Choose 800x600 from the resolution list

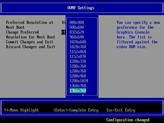coord(77,27)
